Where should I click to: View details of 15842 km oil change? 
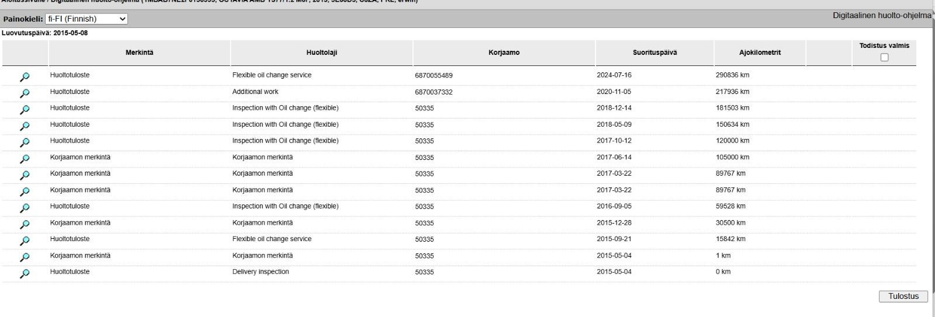[x=25, y=241]
